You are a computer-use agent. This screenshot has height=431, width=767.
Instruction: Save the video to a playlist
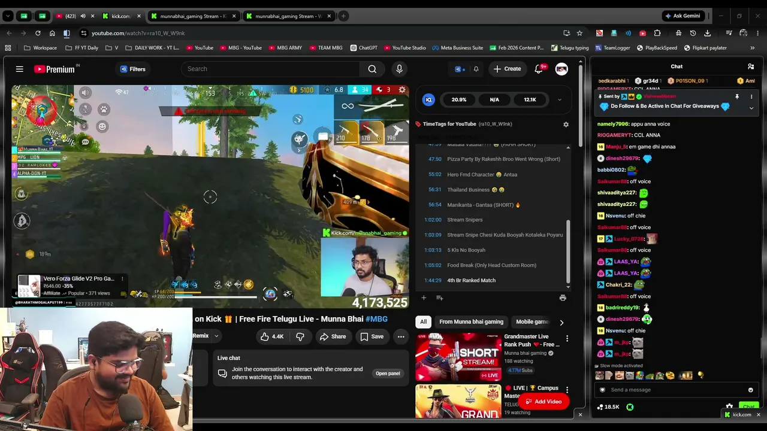pyautogui.click(x=372, y=336)
